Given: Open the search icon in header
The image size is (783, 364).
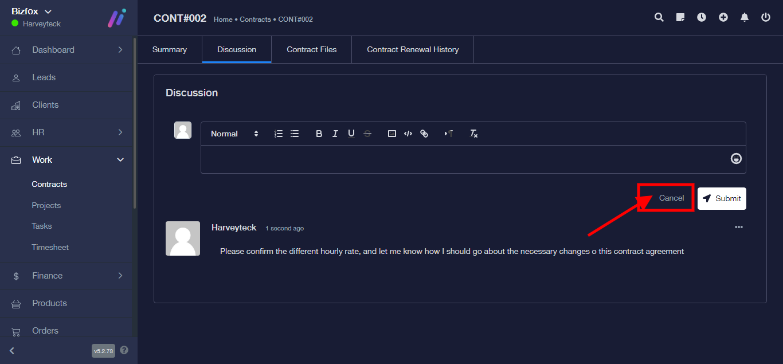Looking at the screenshot, I should pyautogui.click(x=659, y=17).
